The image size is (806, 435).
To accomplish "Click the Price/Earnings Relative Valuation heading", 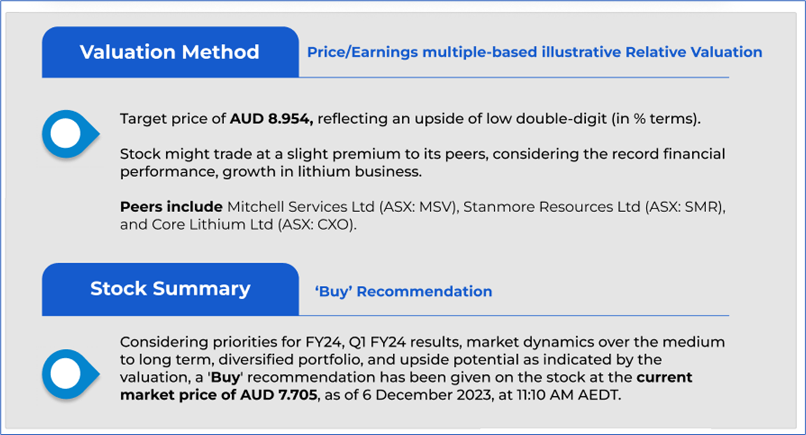I will tap(534, 52).
